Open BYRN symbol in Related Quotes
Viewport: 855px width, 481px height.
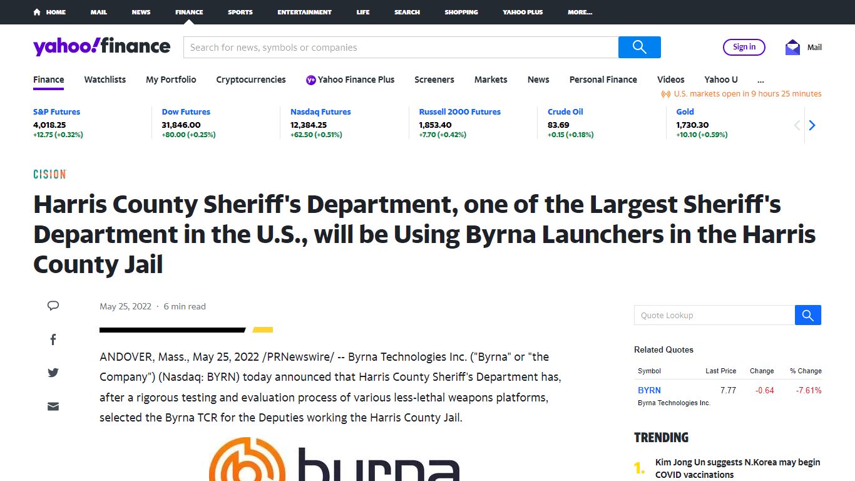649,390
